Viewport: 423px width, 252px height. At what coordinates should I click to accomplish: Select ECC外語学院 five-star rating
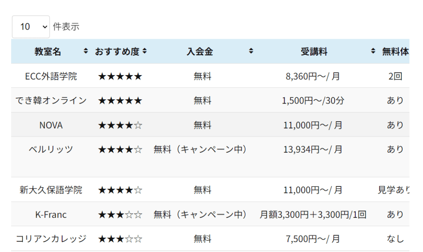(120, 76)
